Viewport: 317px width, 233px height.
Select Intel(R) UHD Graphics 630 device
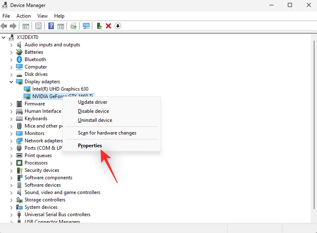60,89
